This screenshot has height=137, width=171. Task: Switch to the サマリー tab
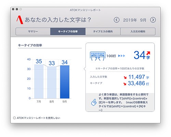33,31
